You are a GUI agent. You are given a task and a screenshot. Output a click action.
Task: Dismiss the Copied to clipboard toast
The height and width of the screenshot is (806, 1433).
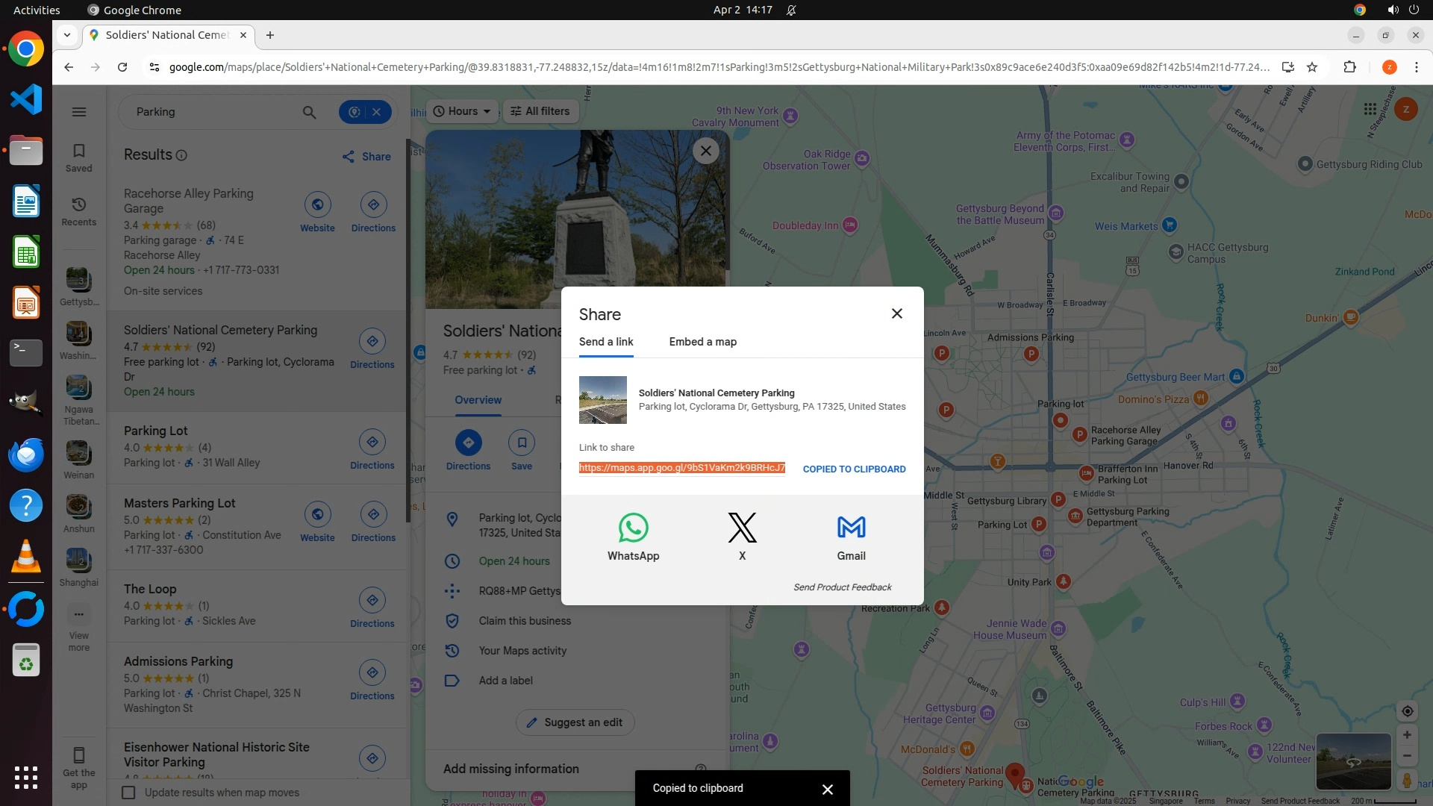(827, 790)
